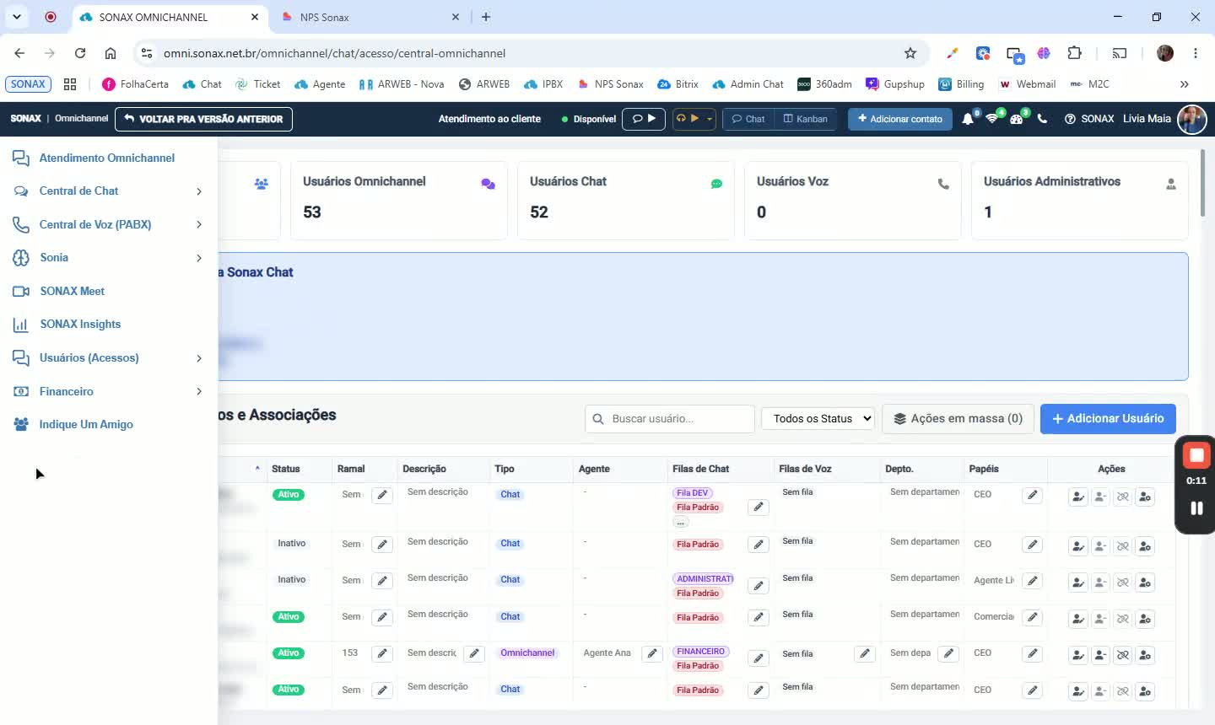Pause the screen recording
Viewport: 1215px width, 725px height.
click(x=1196, y=508)
